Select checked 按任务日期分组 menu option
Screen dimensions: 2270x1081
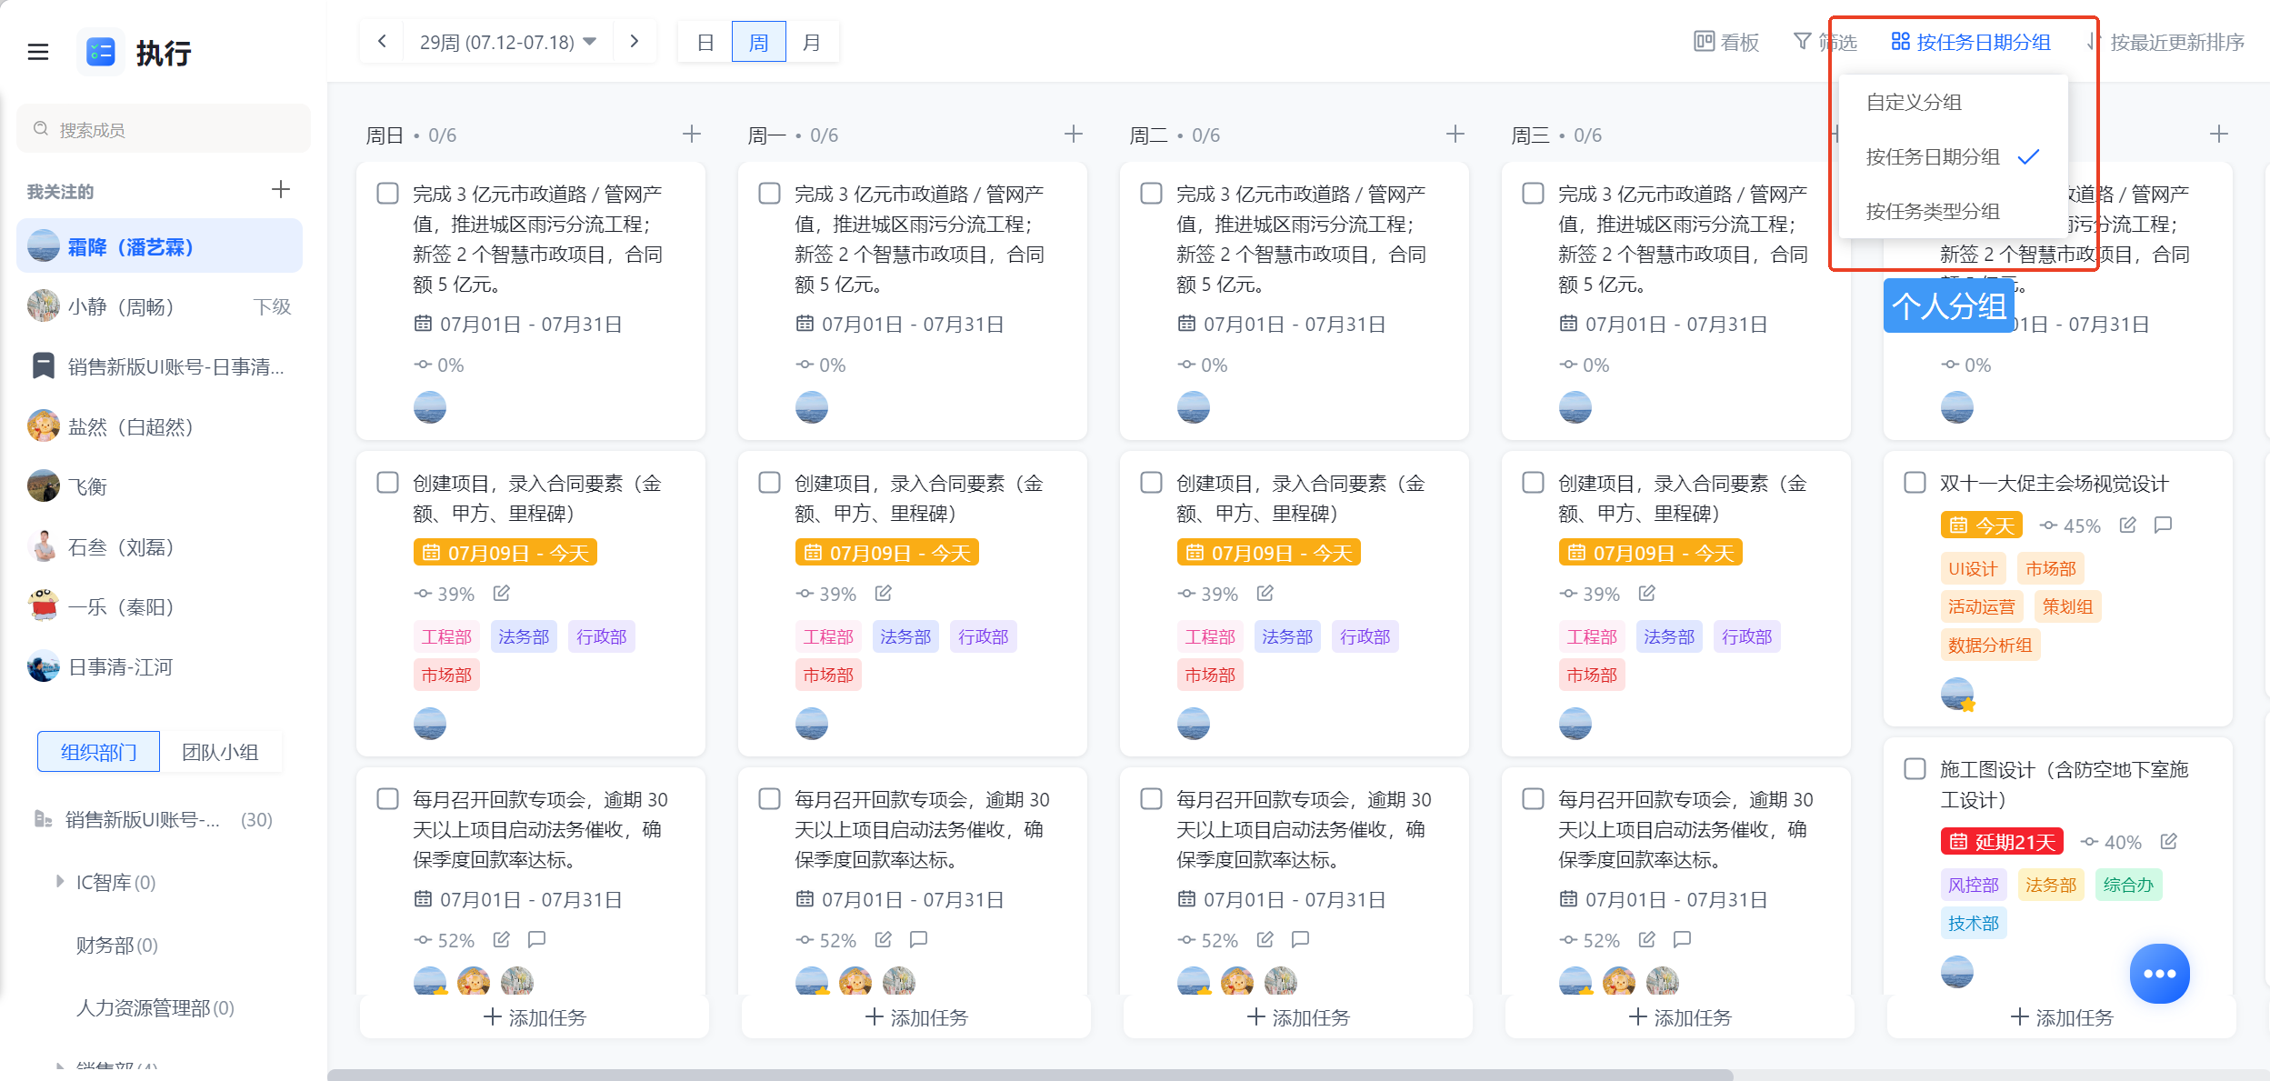tap(1953, 156)
